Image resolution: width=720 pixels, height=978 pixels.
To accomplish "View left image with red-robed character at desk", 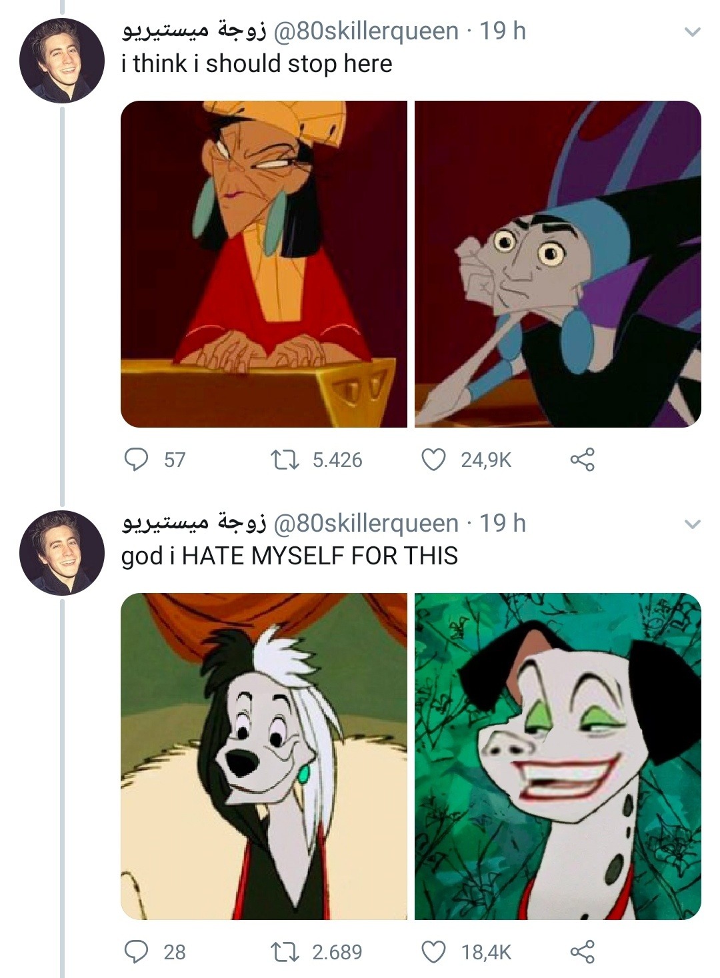I will [264, 264].
